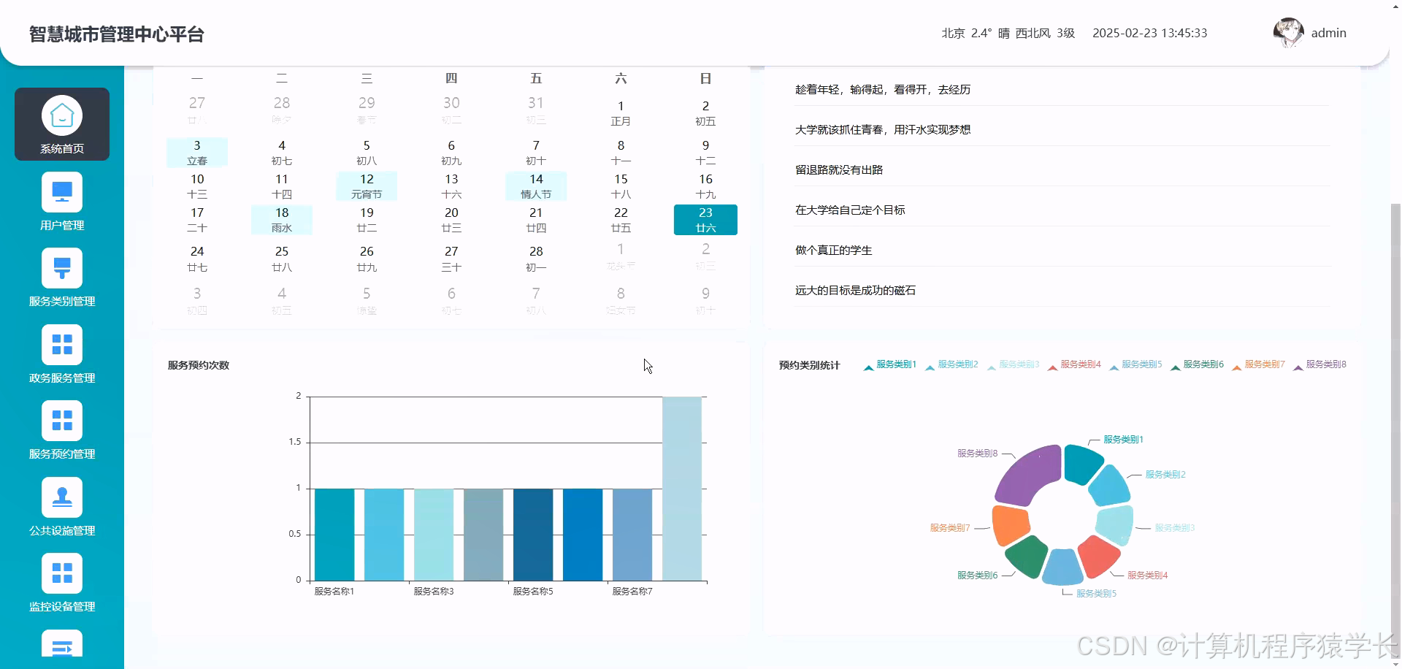This screenshot has width=1402, height=669.
Task: Open news item 远大的目标是成功的磁石
Action: (855, 290)
